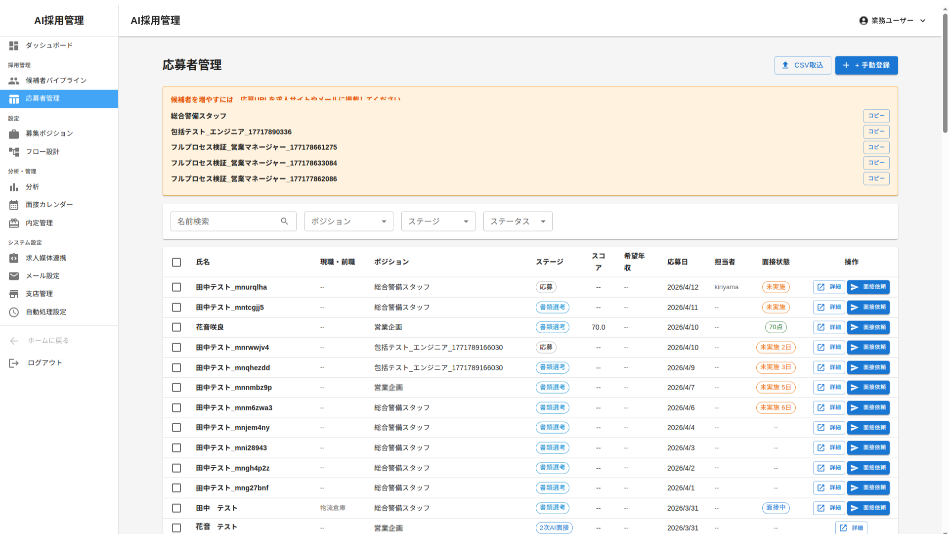Viewport: 949px width, 534px height.
Task: Click the CSV取込 button
Action: click(803, 65)
